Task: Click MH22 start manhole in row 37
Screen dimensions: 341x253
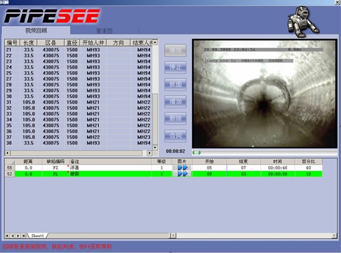Action: [x=93, y=137]
